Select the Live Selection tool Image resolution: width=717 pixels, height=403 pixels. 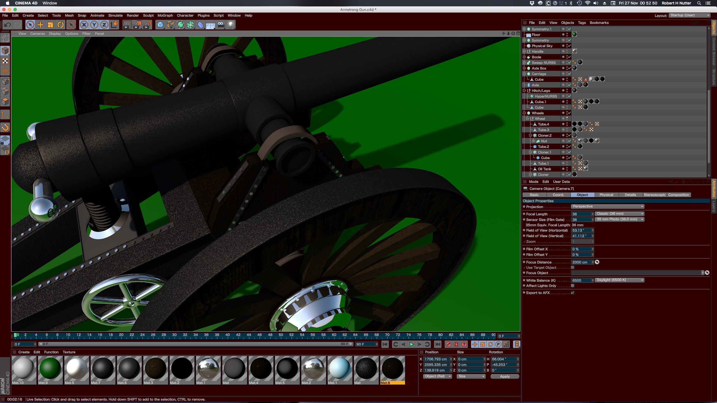tap(30, 25)
